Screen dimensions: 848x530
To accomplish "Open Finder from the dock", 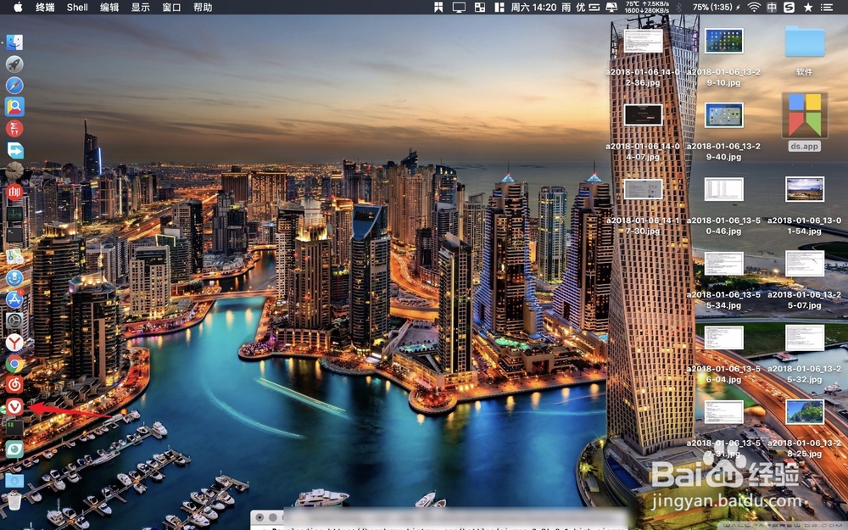I will pos(14,42).
